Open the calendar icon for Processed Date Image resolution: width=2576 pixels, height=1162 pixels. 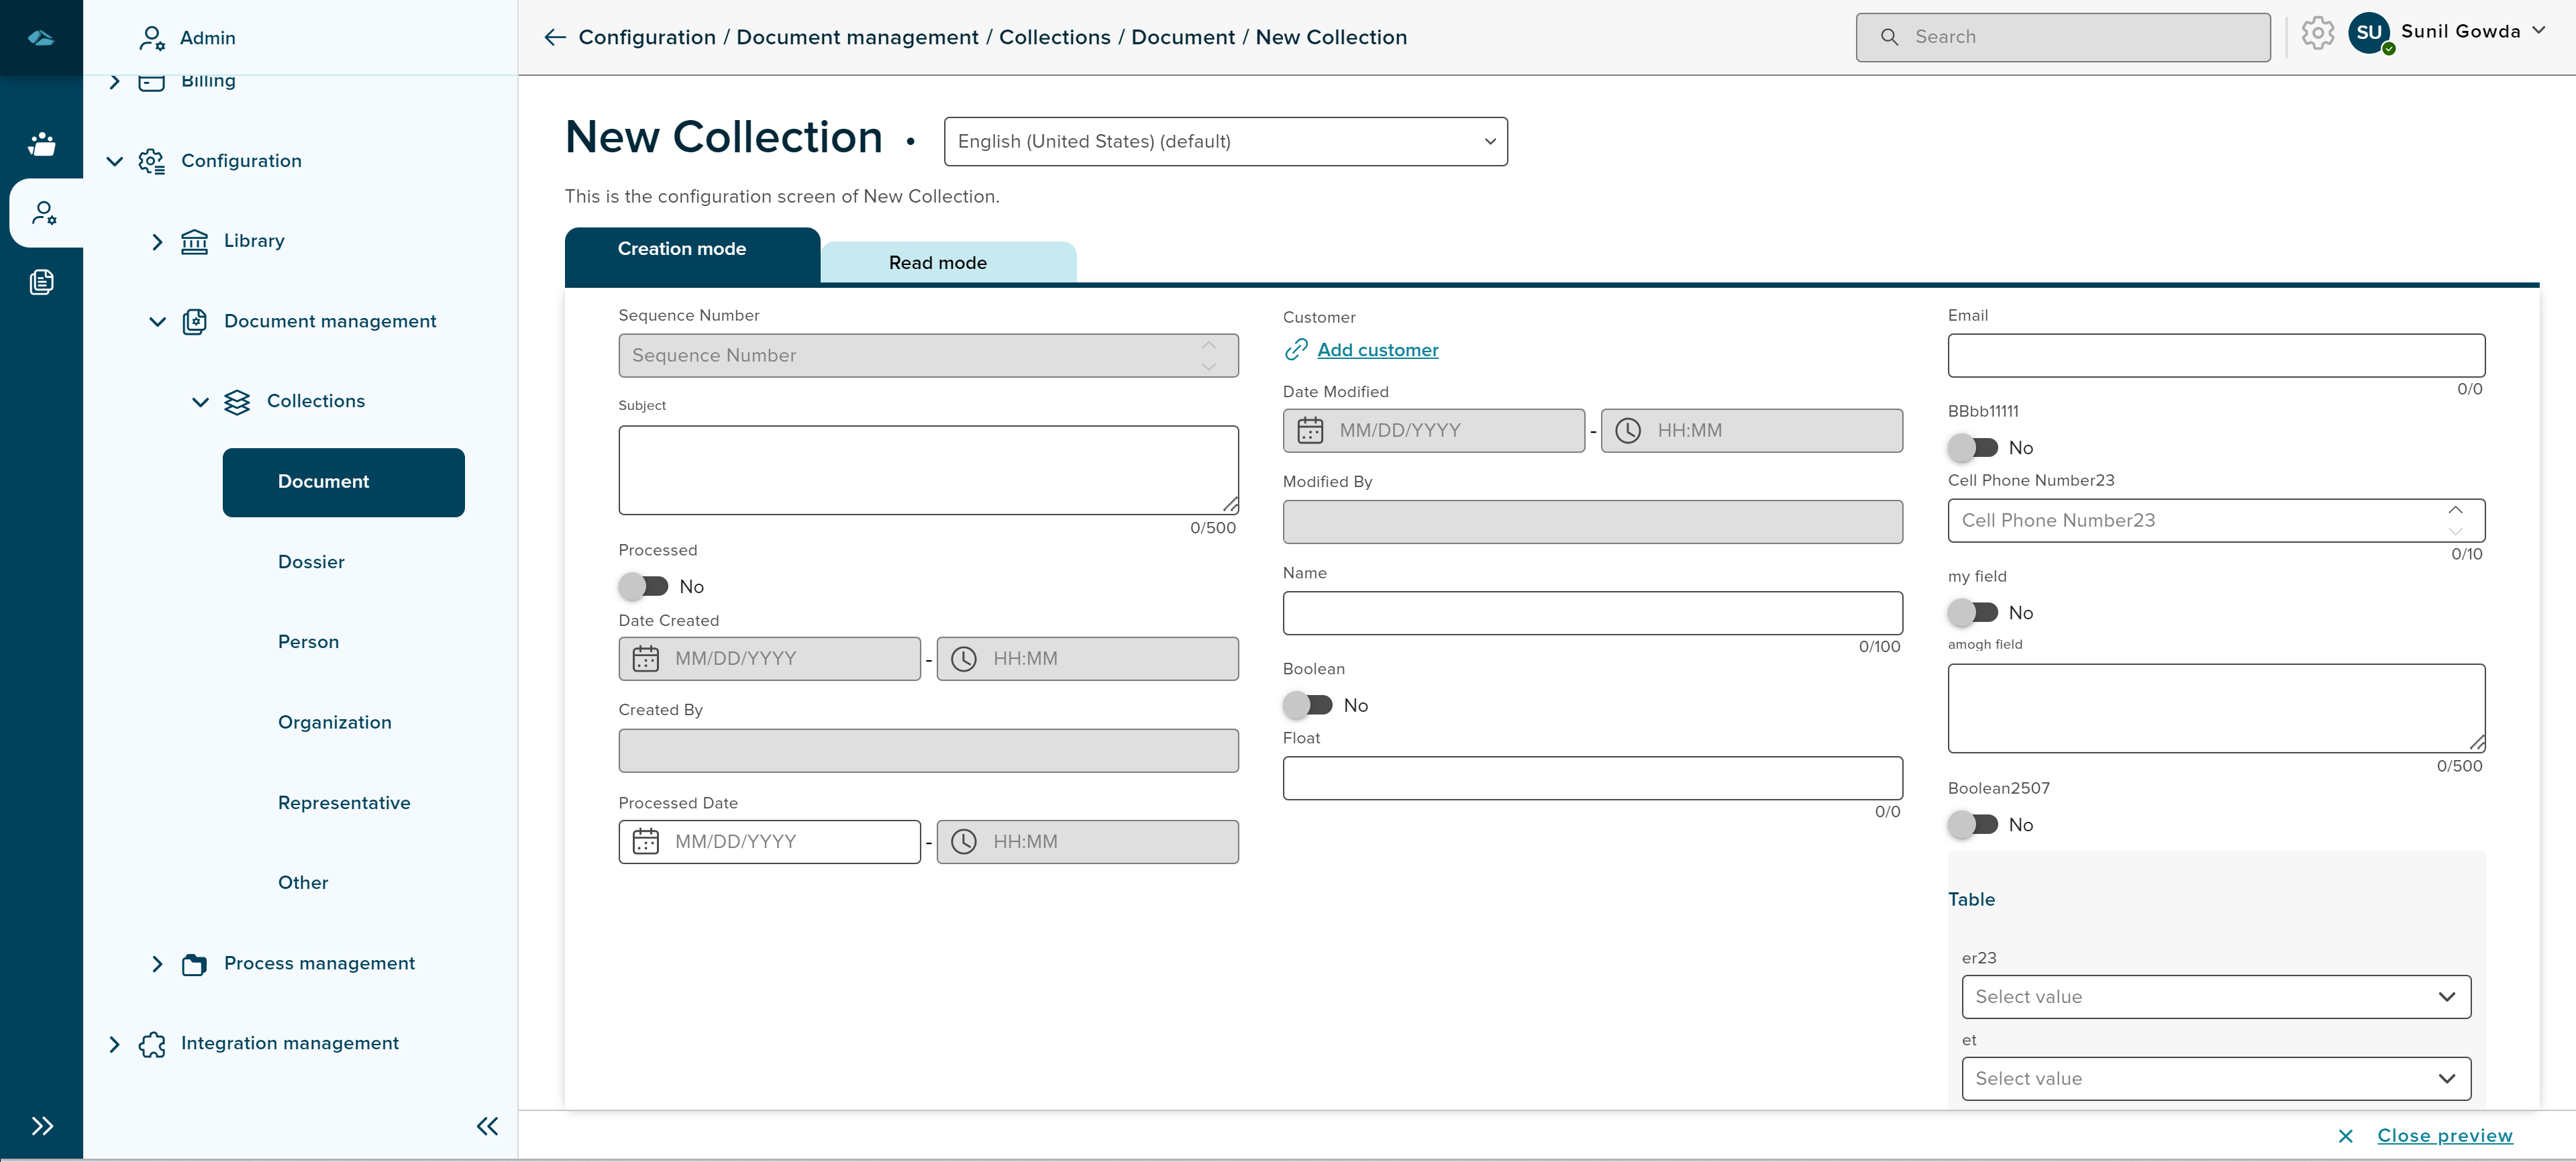pos(646,841)
